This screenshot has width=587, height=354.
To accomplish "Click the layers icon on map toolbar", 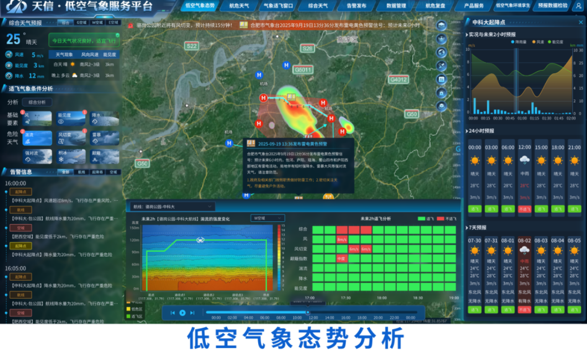I will 441,26.
